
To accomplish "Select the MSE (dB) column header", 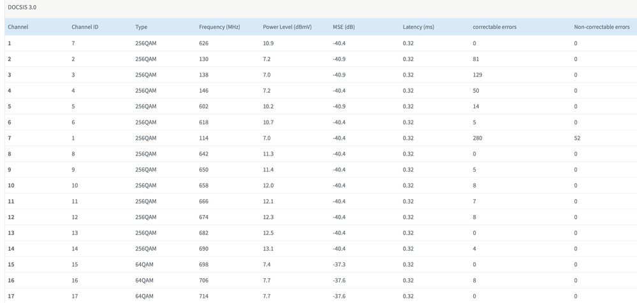I will (344, 27).
